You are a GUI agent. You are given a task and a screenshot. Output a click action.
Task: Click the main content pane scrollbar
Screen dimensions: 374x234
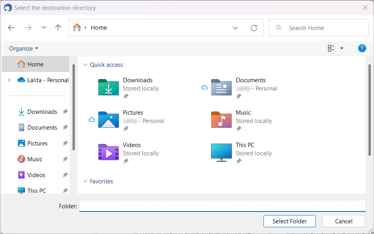pyautogui.click(x=370, y=110)
